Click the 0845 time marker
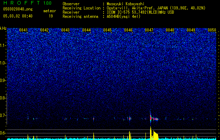 pos(107,30)
